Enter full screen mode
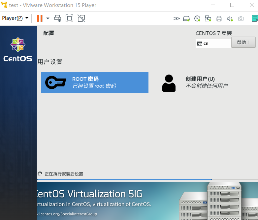Image resolution: width=258 pixels, height=220 pixels. point(69,18)
